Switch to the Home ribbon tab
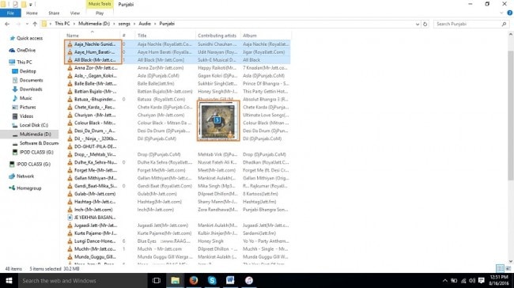 (x=32, y=13)
